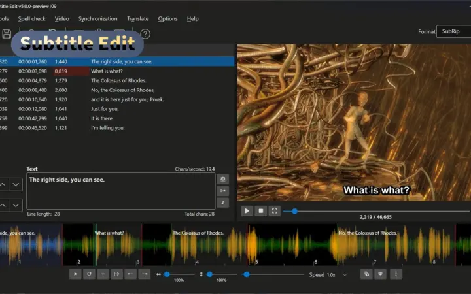This screenshot has width=471, height=294.
Task: Open the Synchronization menu
Action: pos(98,18)
